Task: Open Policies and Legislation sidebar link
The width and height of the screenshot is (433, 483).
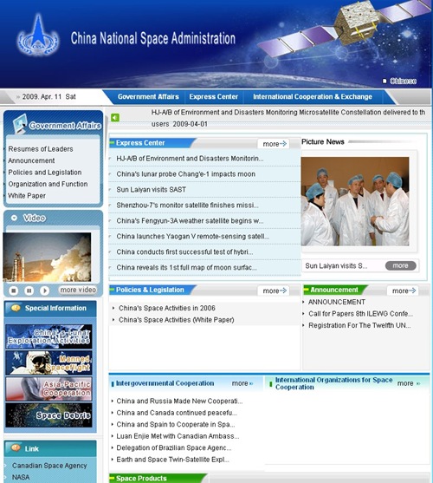Action: coord(45,173)
